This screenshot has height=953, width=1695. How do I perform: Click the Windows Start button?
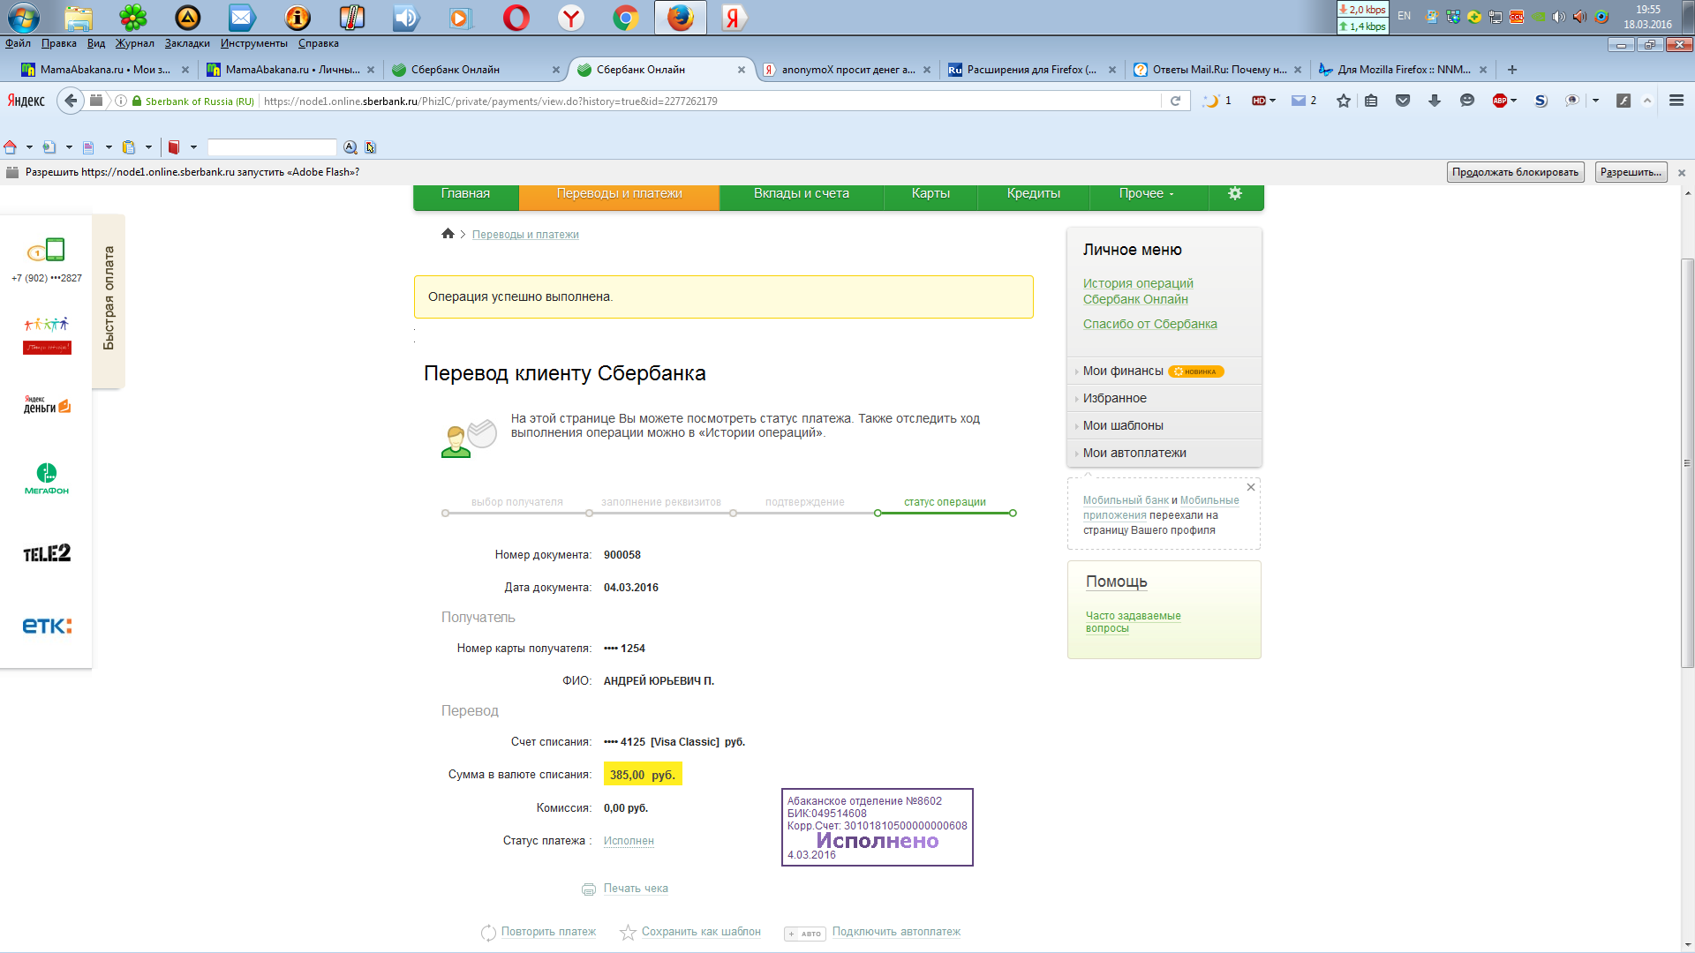[x=23, y=18]
